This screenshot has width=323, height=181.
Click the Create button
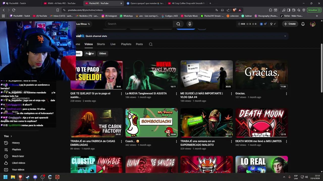pyautogui.click(x=290, y=24)
